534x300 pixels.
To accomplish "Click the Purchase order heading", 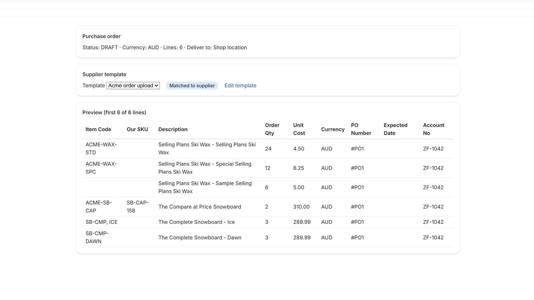I will pyautogui.click(x=101, y=36).
